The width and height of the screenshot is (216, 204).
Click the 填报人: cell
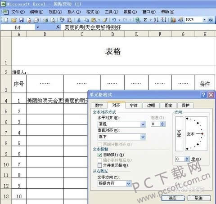coord(19,72)
